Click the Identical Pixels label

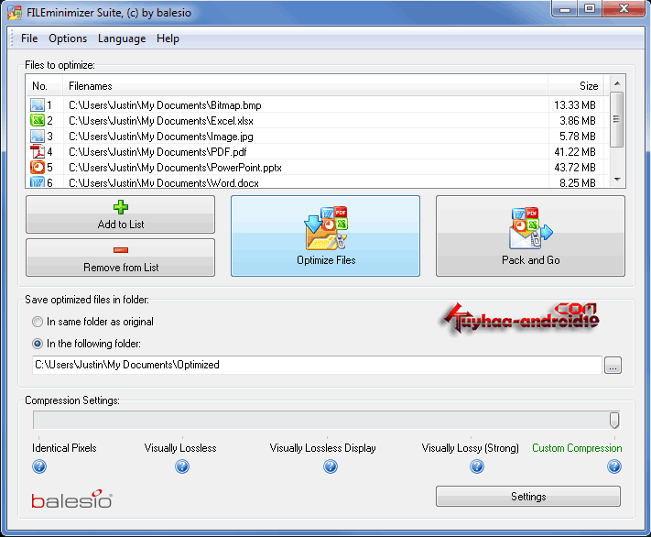pos(64,448)
